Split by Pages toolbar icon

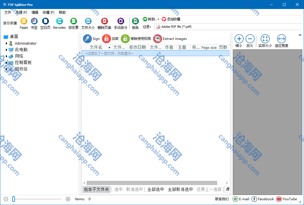point(24,21)
